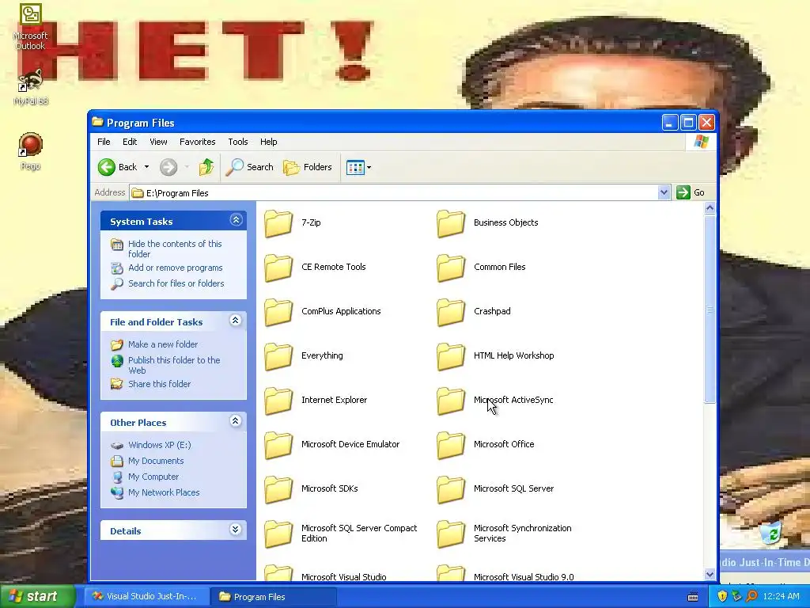Open the Favorites menu
This screenshot has width=810, height=608.
pos(197,142)
